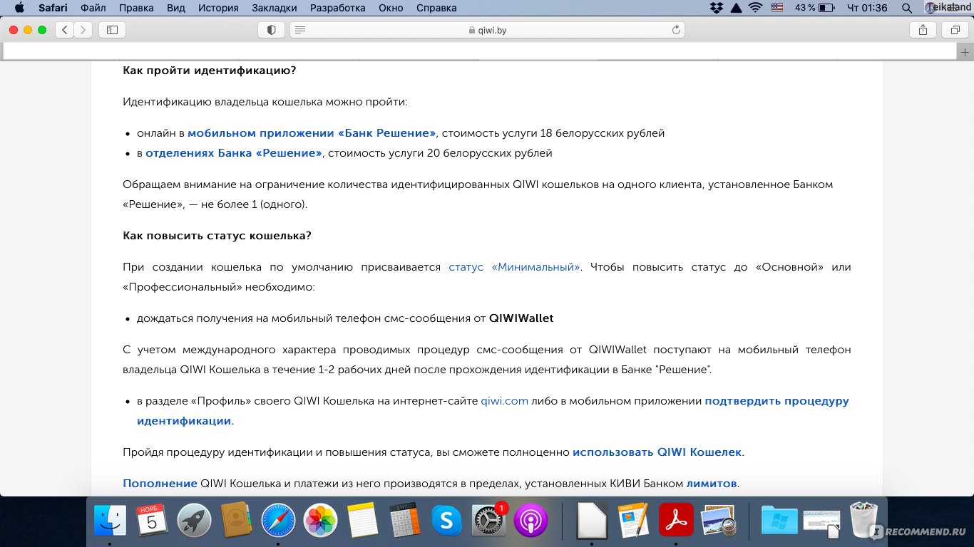This screenshot has width=974, height=547.
Task: Open Contacts in the Dock
Action: click(236, 521)
